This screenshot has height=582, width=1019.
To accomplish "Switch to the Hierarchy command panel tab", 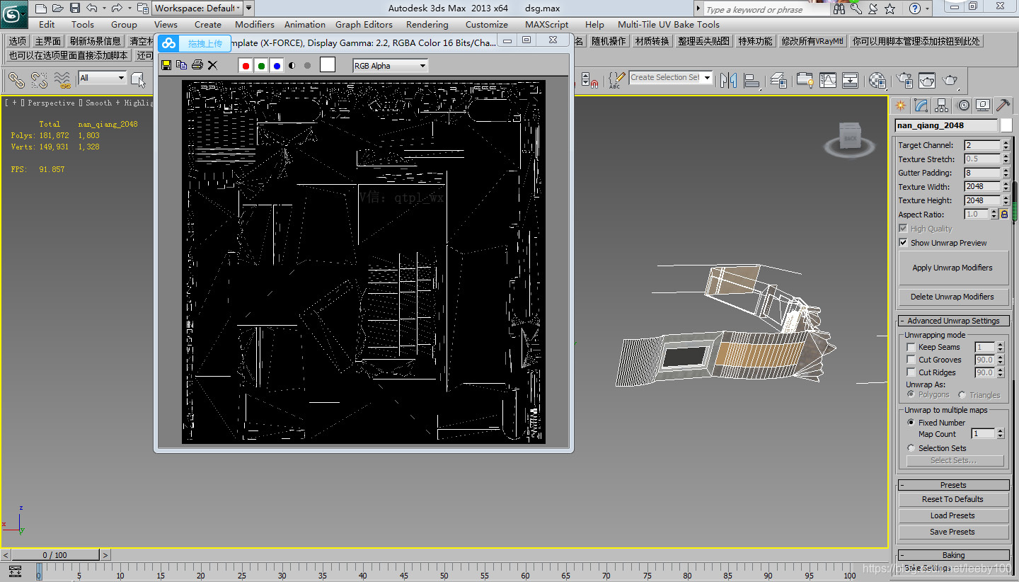I will point(941,105).
